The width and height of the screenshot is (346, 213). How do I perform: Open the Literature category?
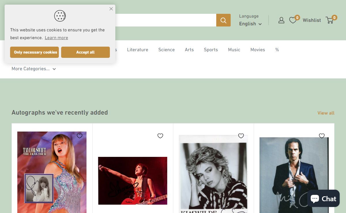[138, 50]
